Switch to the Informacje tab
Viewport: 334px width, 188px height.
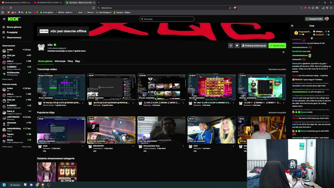click(60, 61)
